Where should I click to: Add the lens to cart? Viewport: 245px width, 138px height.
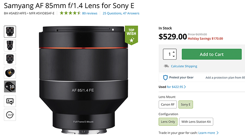[212, 54]
